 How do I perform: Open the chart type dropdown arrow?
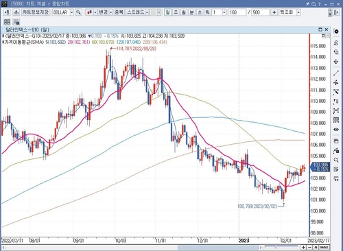pyautogui.click(x=95, y=12)
